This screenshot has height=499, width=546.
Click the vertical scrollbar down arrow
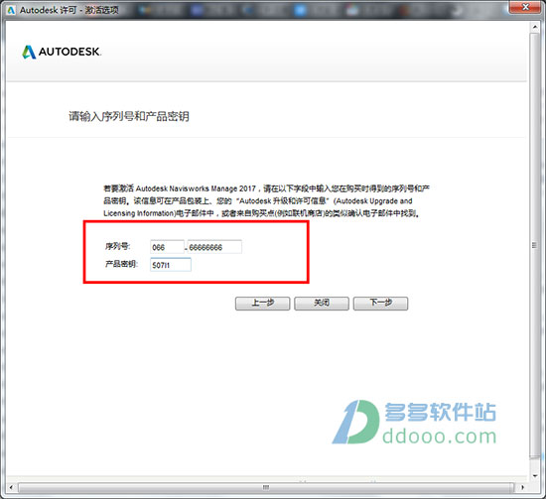534,475
